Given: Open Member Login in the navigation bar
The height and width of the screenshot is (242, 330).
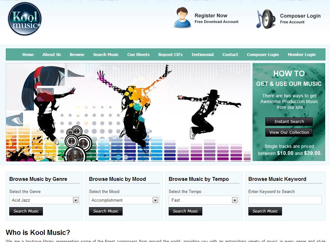Looking at the screenshot, I should coord(302,54).
